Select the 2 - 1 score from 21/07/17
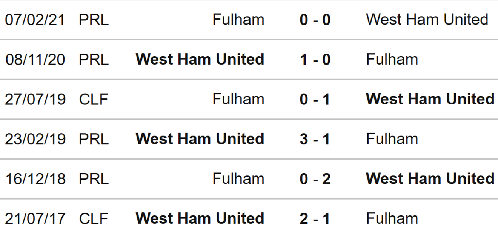 point(315,219)
